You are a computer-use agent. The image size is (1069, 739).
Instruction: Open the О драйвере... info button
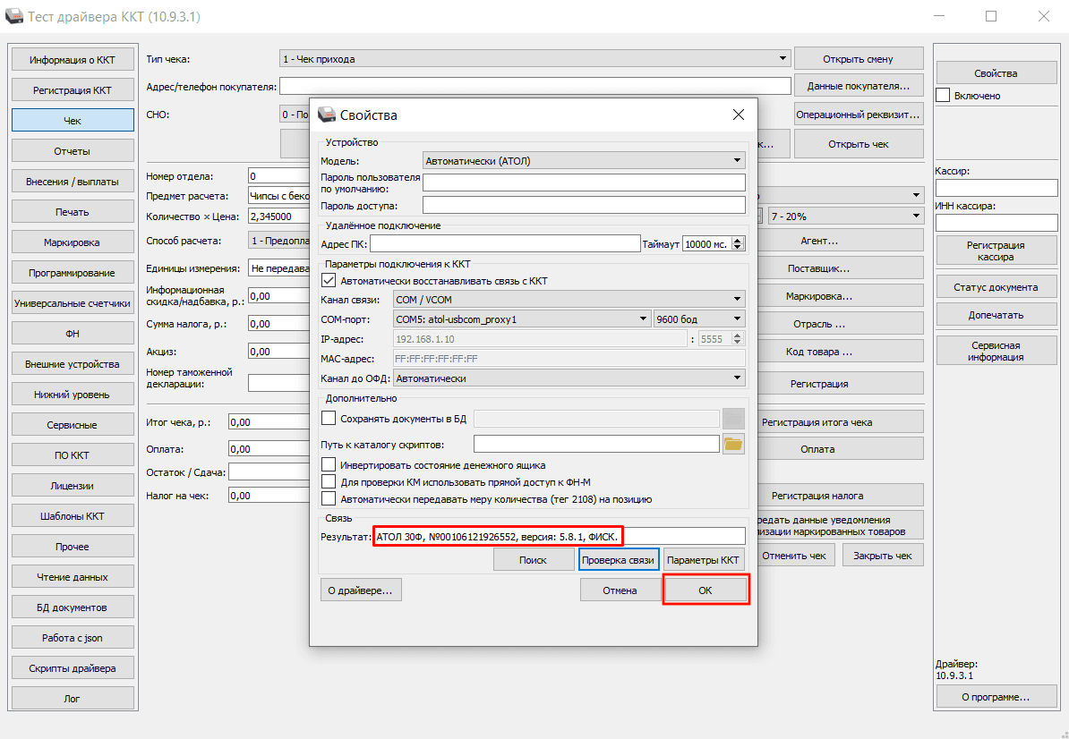pyautogui.click(x=362, y=590)
